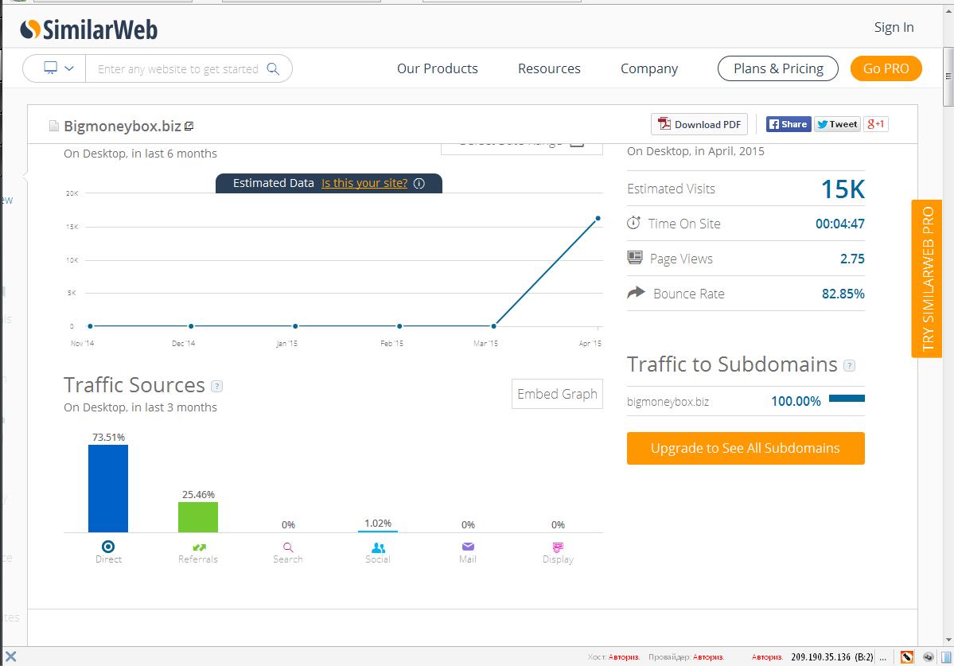The width and height of the screenshot is (954, 666).
Task: Click the IP address 209.190.35.136 in status bar
Action: click(821, 657)
